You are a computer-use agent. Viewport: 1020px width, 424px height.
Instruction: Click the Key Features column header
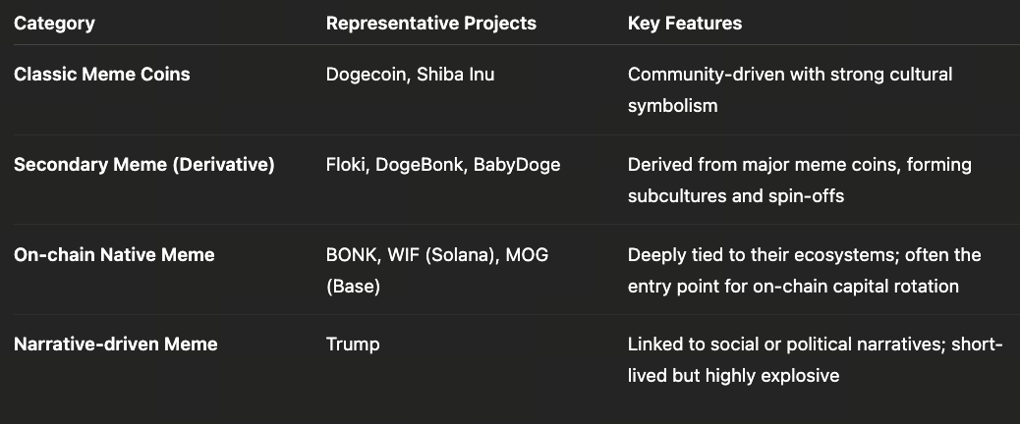tap(684, 23)
